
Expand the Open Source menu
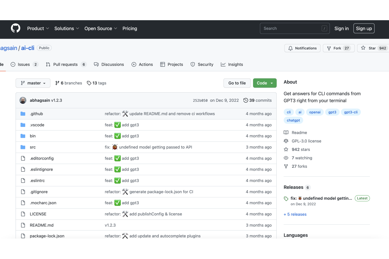click(101, 28)
